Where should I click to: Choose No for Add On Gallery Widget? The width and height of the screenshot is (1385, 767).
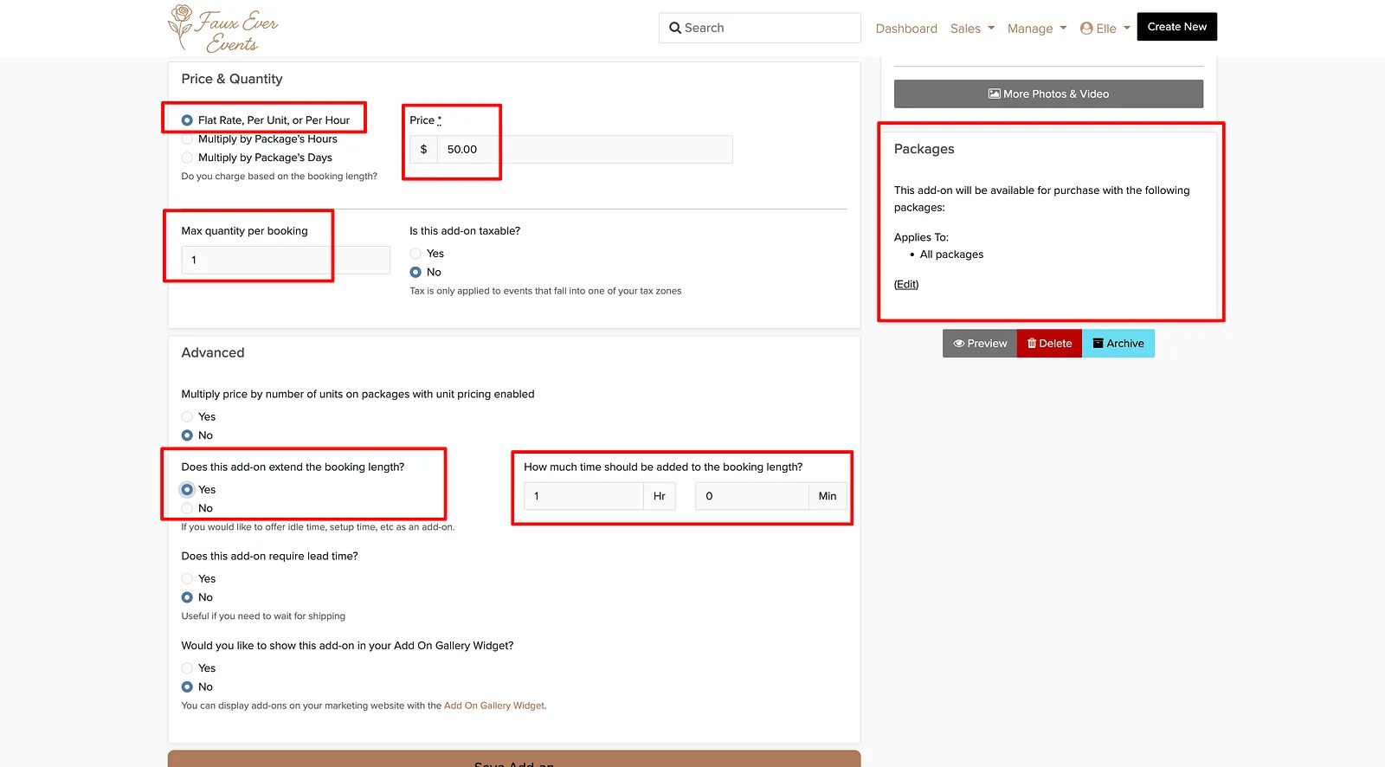[187, 686]
